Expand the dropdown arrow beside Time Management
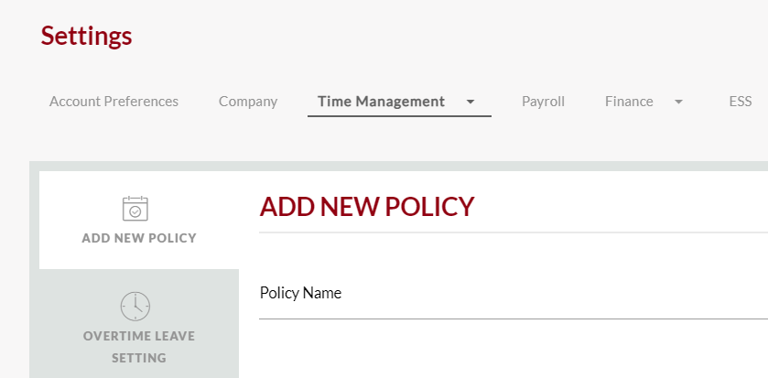Screen dimensions: 768x378 (471, 102)
